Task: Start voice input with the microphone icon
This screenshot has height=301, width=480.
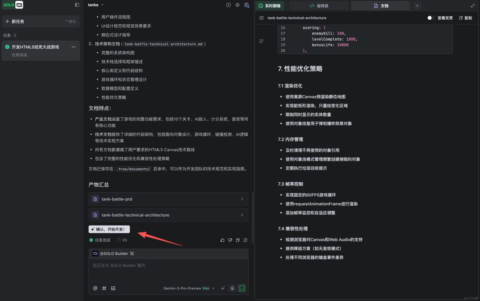Action: [x=232, y=288]
